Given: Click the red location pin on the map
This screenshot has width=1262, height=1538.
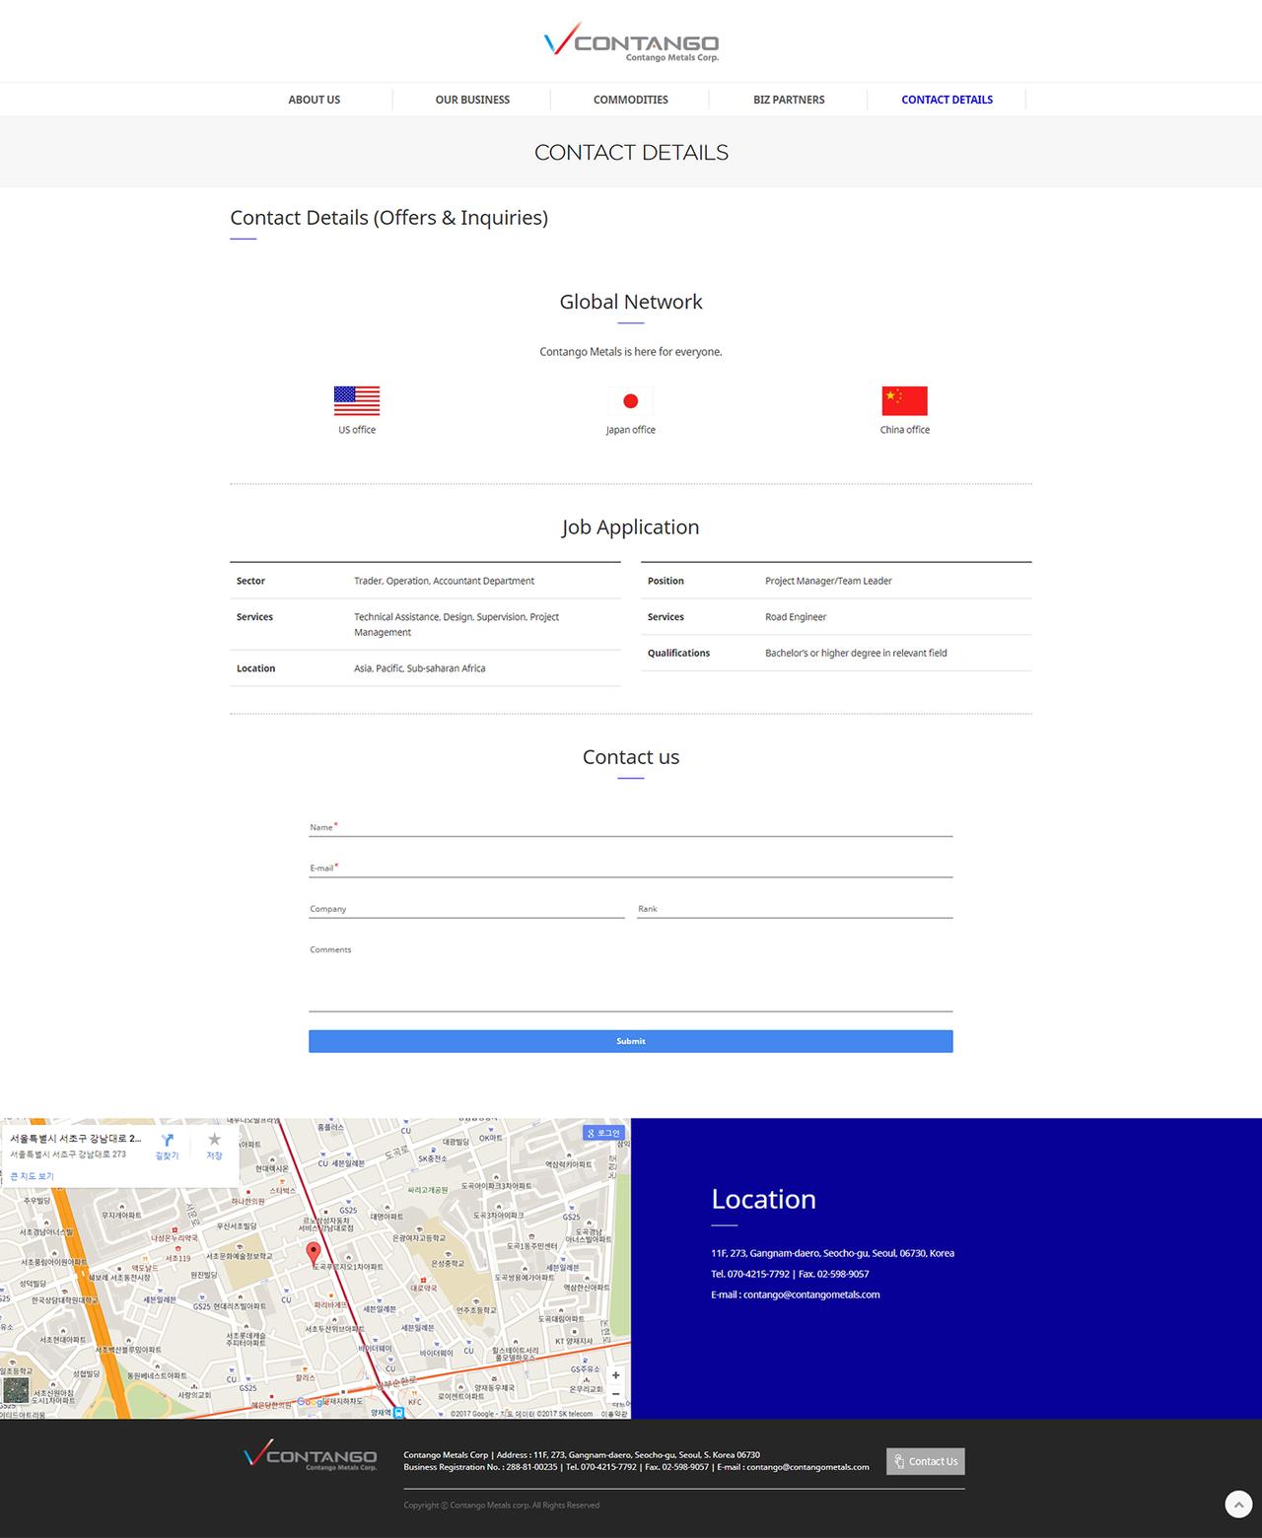Looking at the screenshot, I should pyautogui.click(x=314, y=1254).
